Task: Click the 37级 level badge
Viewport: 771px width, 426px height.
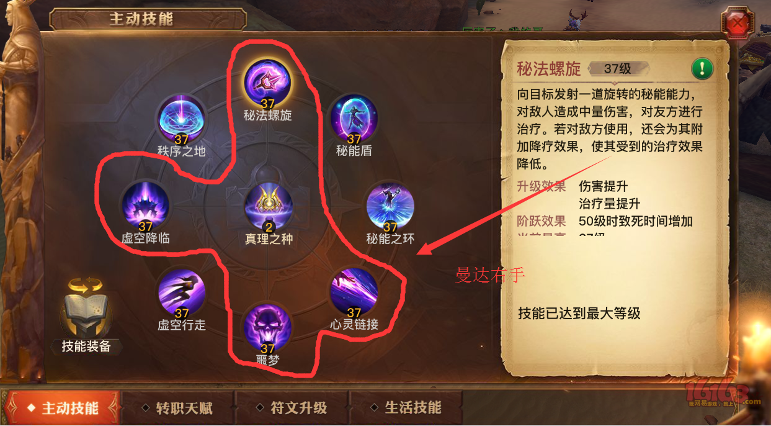Action: click(x=618, y=68)
